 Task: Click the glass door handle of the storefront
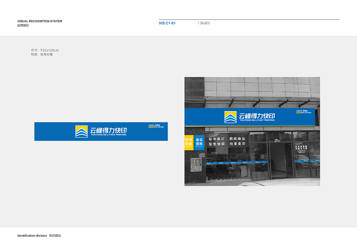(x=286, y=160)
